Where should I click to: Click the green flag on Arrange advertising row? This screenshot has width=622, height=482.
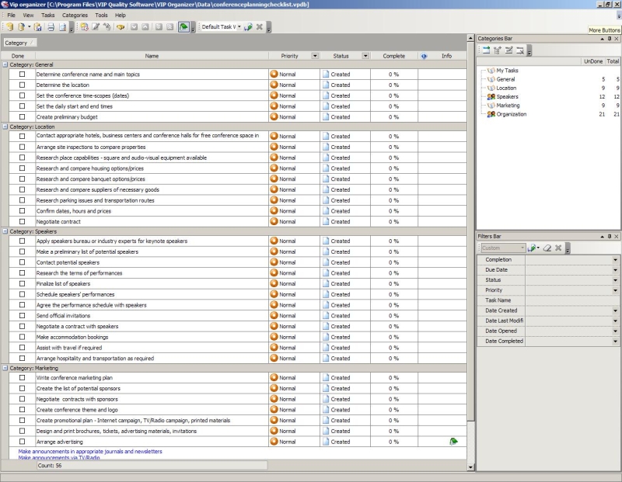453,442
